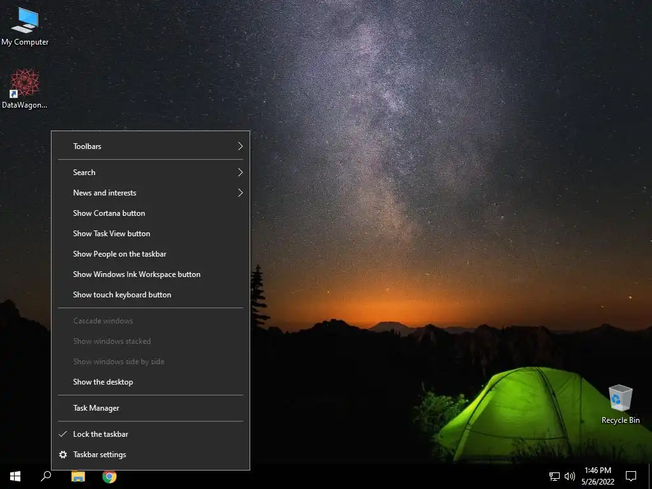The height and width of the screenshot is (489, 652).
Task: Toggle Show People on the taskbar
Action: pos(150,253)
